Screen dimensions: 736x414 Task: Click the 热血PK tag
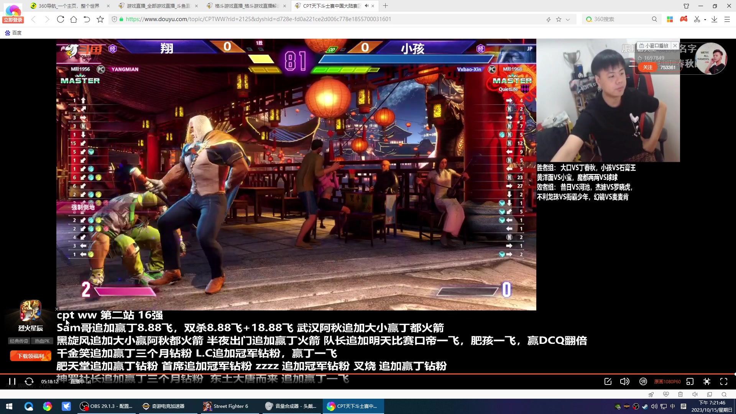click(x=42, y=341)
